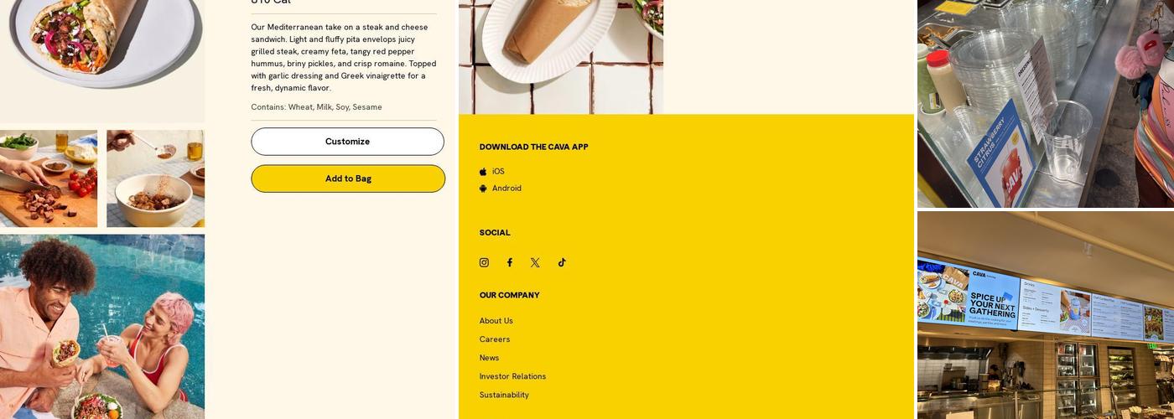Open the restaurant menu board photo

[1046, 315]
